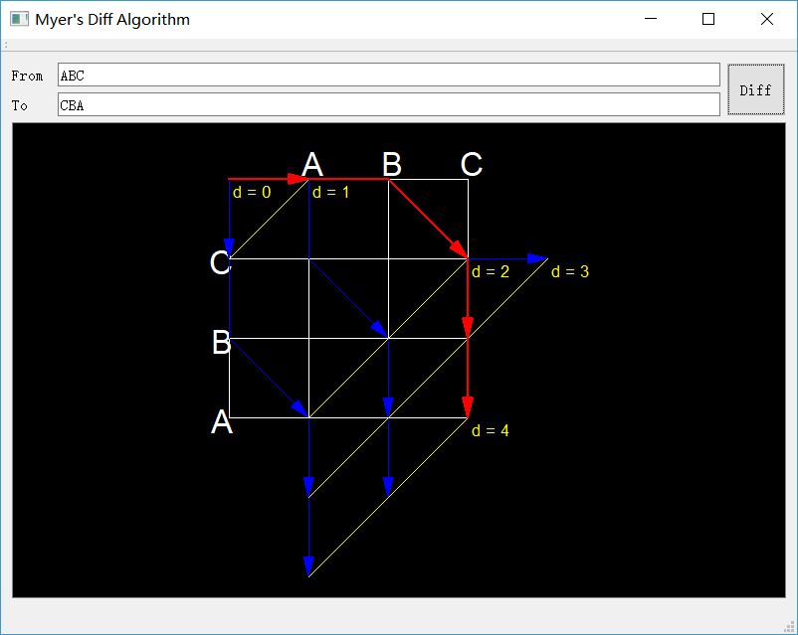Viewport: 798px width, 635px height.
Task: Select the 'd = 0' label on the diagram
Action: [x=252, y=193]
